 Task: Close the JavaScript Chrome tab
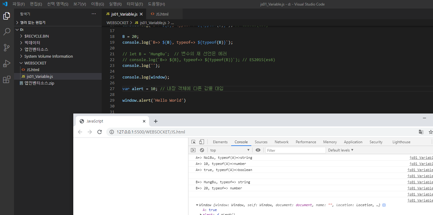pos(144,121)
